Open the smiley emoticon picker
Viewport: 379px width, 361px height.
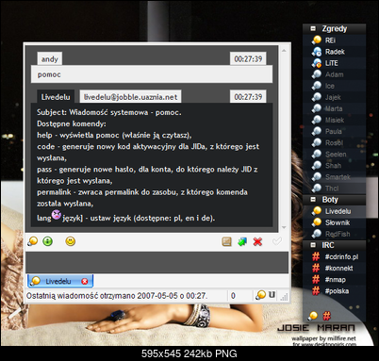pyautogui.click(x=71, y=241)
